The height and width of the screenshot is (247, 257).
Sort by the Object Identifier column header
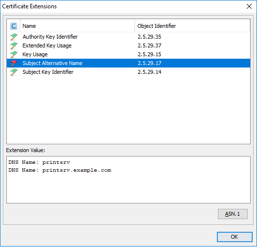[192, 26]
